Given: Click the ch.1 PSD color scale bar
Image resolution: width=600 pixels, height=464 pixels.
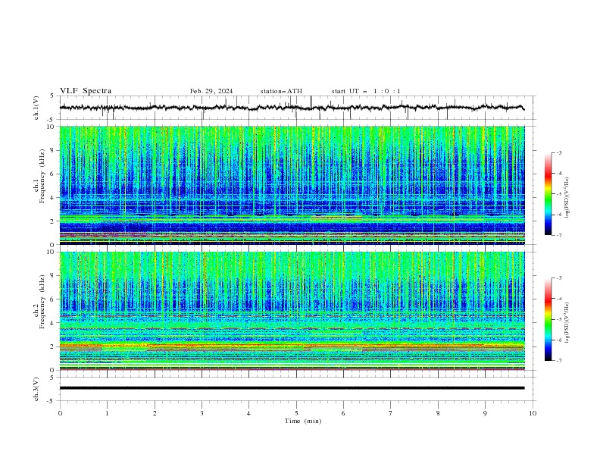Looking at the screenshot, I should tap(548, 193).
